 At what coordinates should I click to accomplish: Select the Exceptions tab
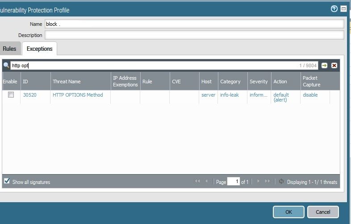point(39,49)
